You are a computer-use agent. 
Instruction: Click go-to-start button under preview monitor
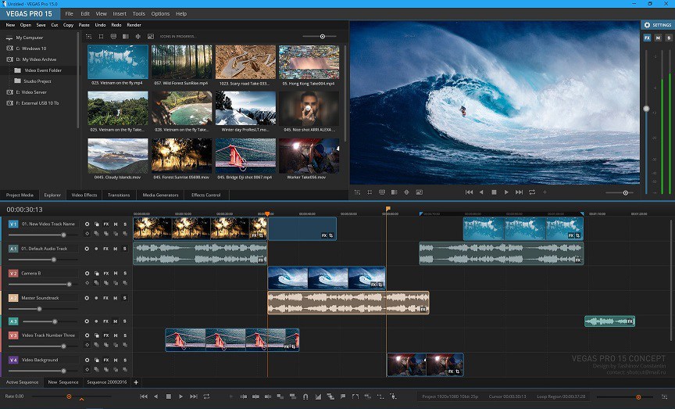pos(470,192)
